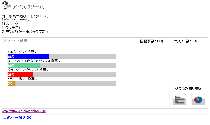Expand コメント一覧を開く comment list

(17, 118)
